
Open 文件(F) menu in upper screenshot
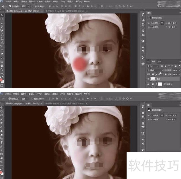click(x=8, y=2)
